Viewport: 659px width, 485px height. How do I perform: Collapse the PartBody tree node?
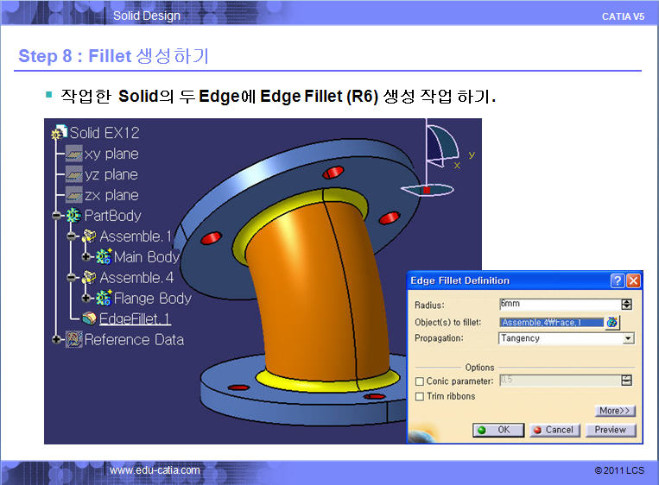[x=58, y=216]
